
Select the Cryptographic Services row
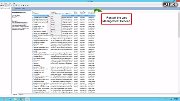coord(64,78)
